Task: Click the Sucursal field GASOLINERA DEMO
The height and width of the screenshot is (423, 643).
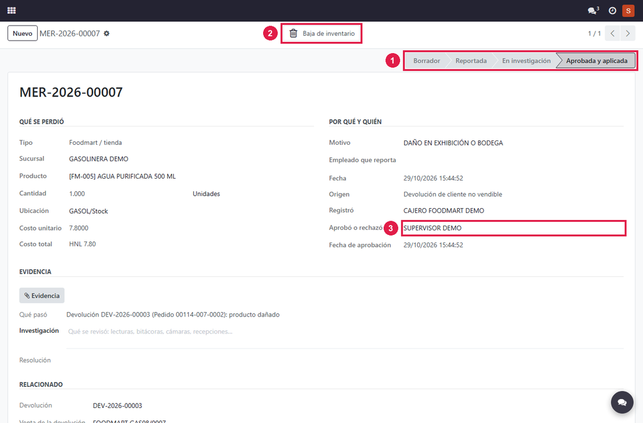Action: tap(99, 159)
